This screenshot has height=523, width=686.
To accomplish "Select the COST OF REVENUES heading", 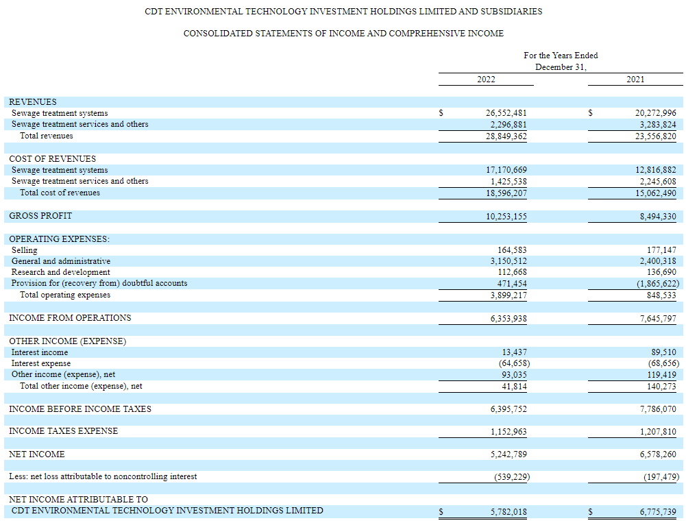I will (53, 159).
